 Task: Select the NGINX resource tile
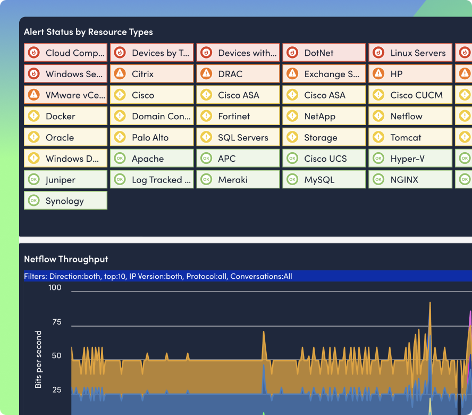pos(410,180)
